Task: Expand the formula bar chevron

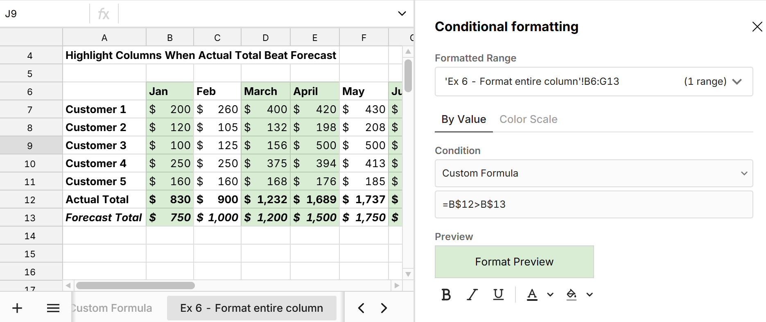Action: pyautogui.click(x=402, y=14)
